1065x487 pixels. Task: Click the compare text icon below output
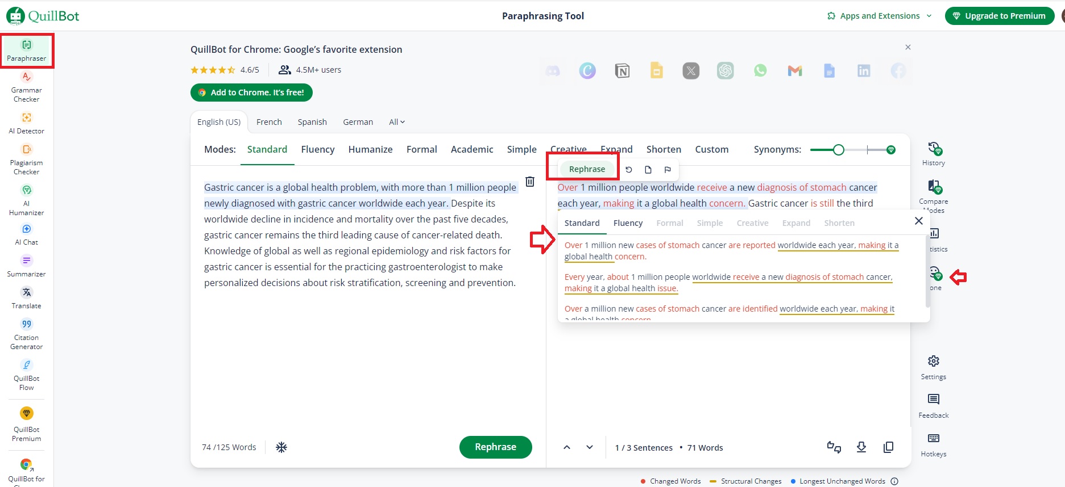tap(834, 447)
